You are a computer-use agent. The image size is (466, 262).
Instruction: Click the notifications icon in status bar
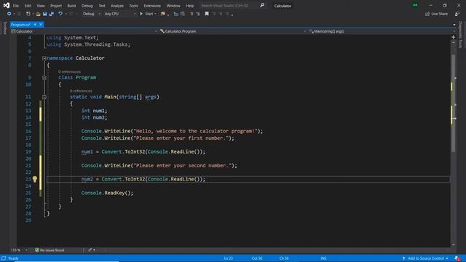457,258
